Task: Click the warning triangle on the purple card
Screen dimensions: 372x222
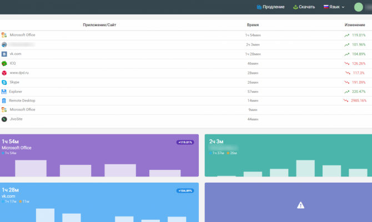Action: pyautogui.click(x=300, y=205)
